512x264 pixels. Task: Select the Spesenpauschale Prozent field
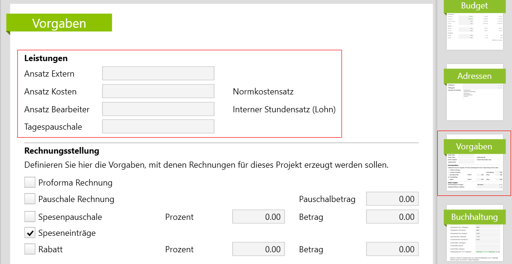258,217
